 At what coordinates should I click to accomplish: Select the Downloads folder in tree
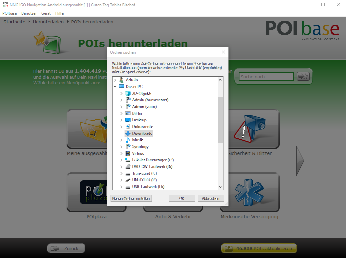click(142, 133)
